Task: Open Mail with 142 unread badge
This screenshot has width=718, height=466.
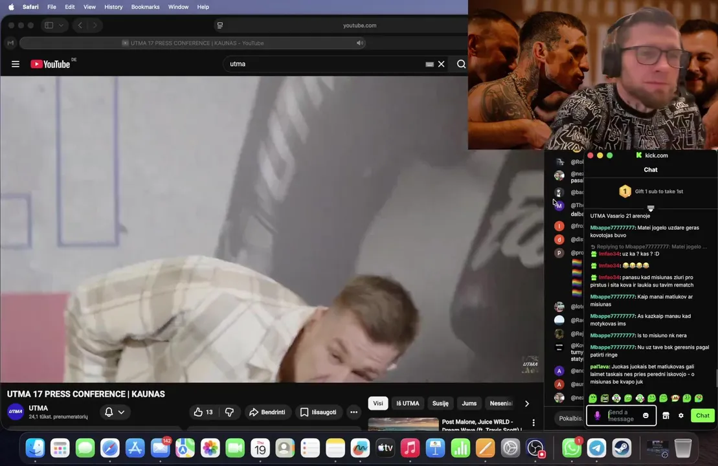Action: pos(161,448)
